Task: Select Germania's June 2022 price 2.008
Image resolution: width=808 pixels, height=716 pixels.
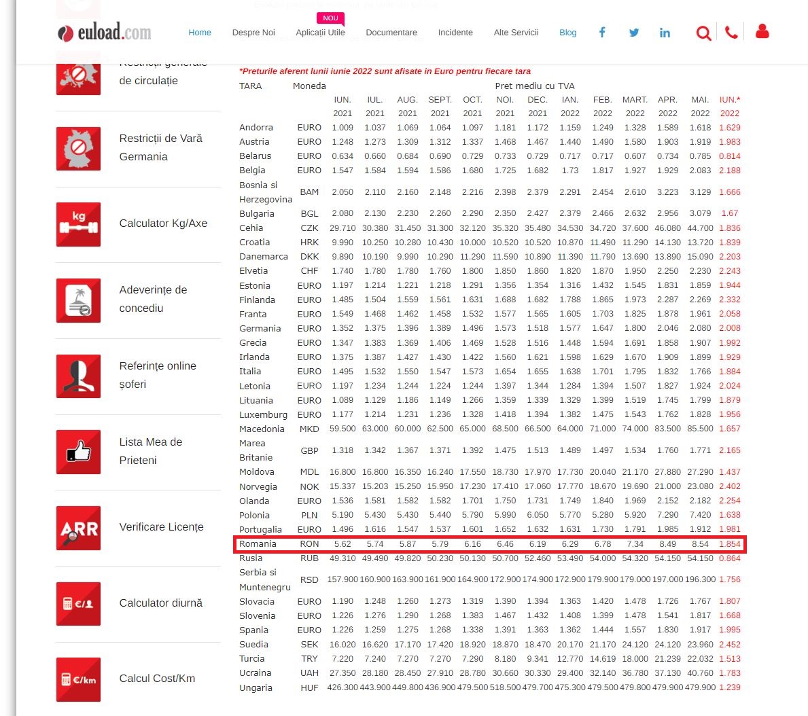Action: (730, 328)
